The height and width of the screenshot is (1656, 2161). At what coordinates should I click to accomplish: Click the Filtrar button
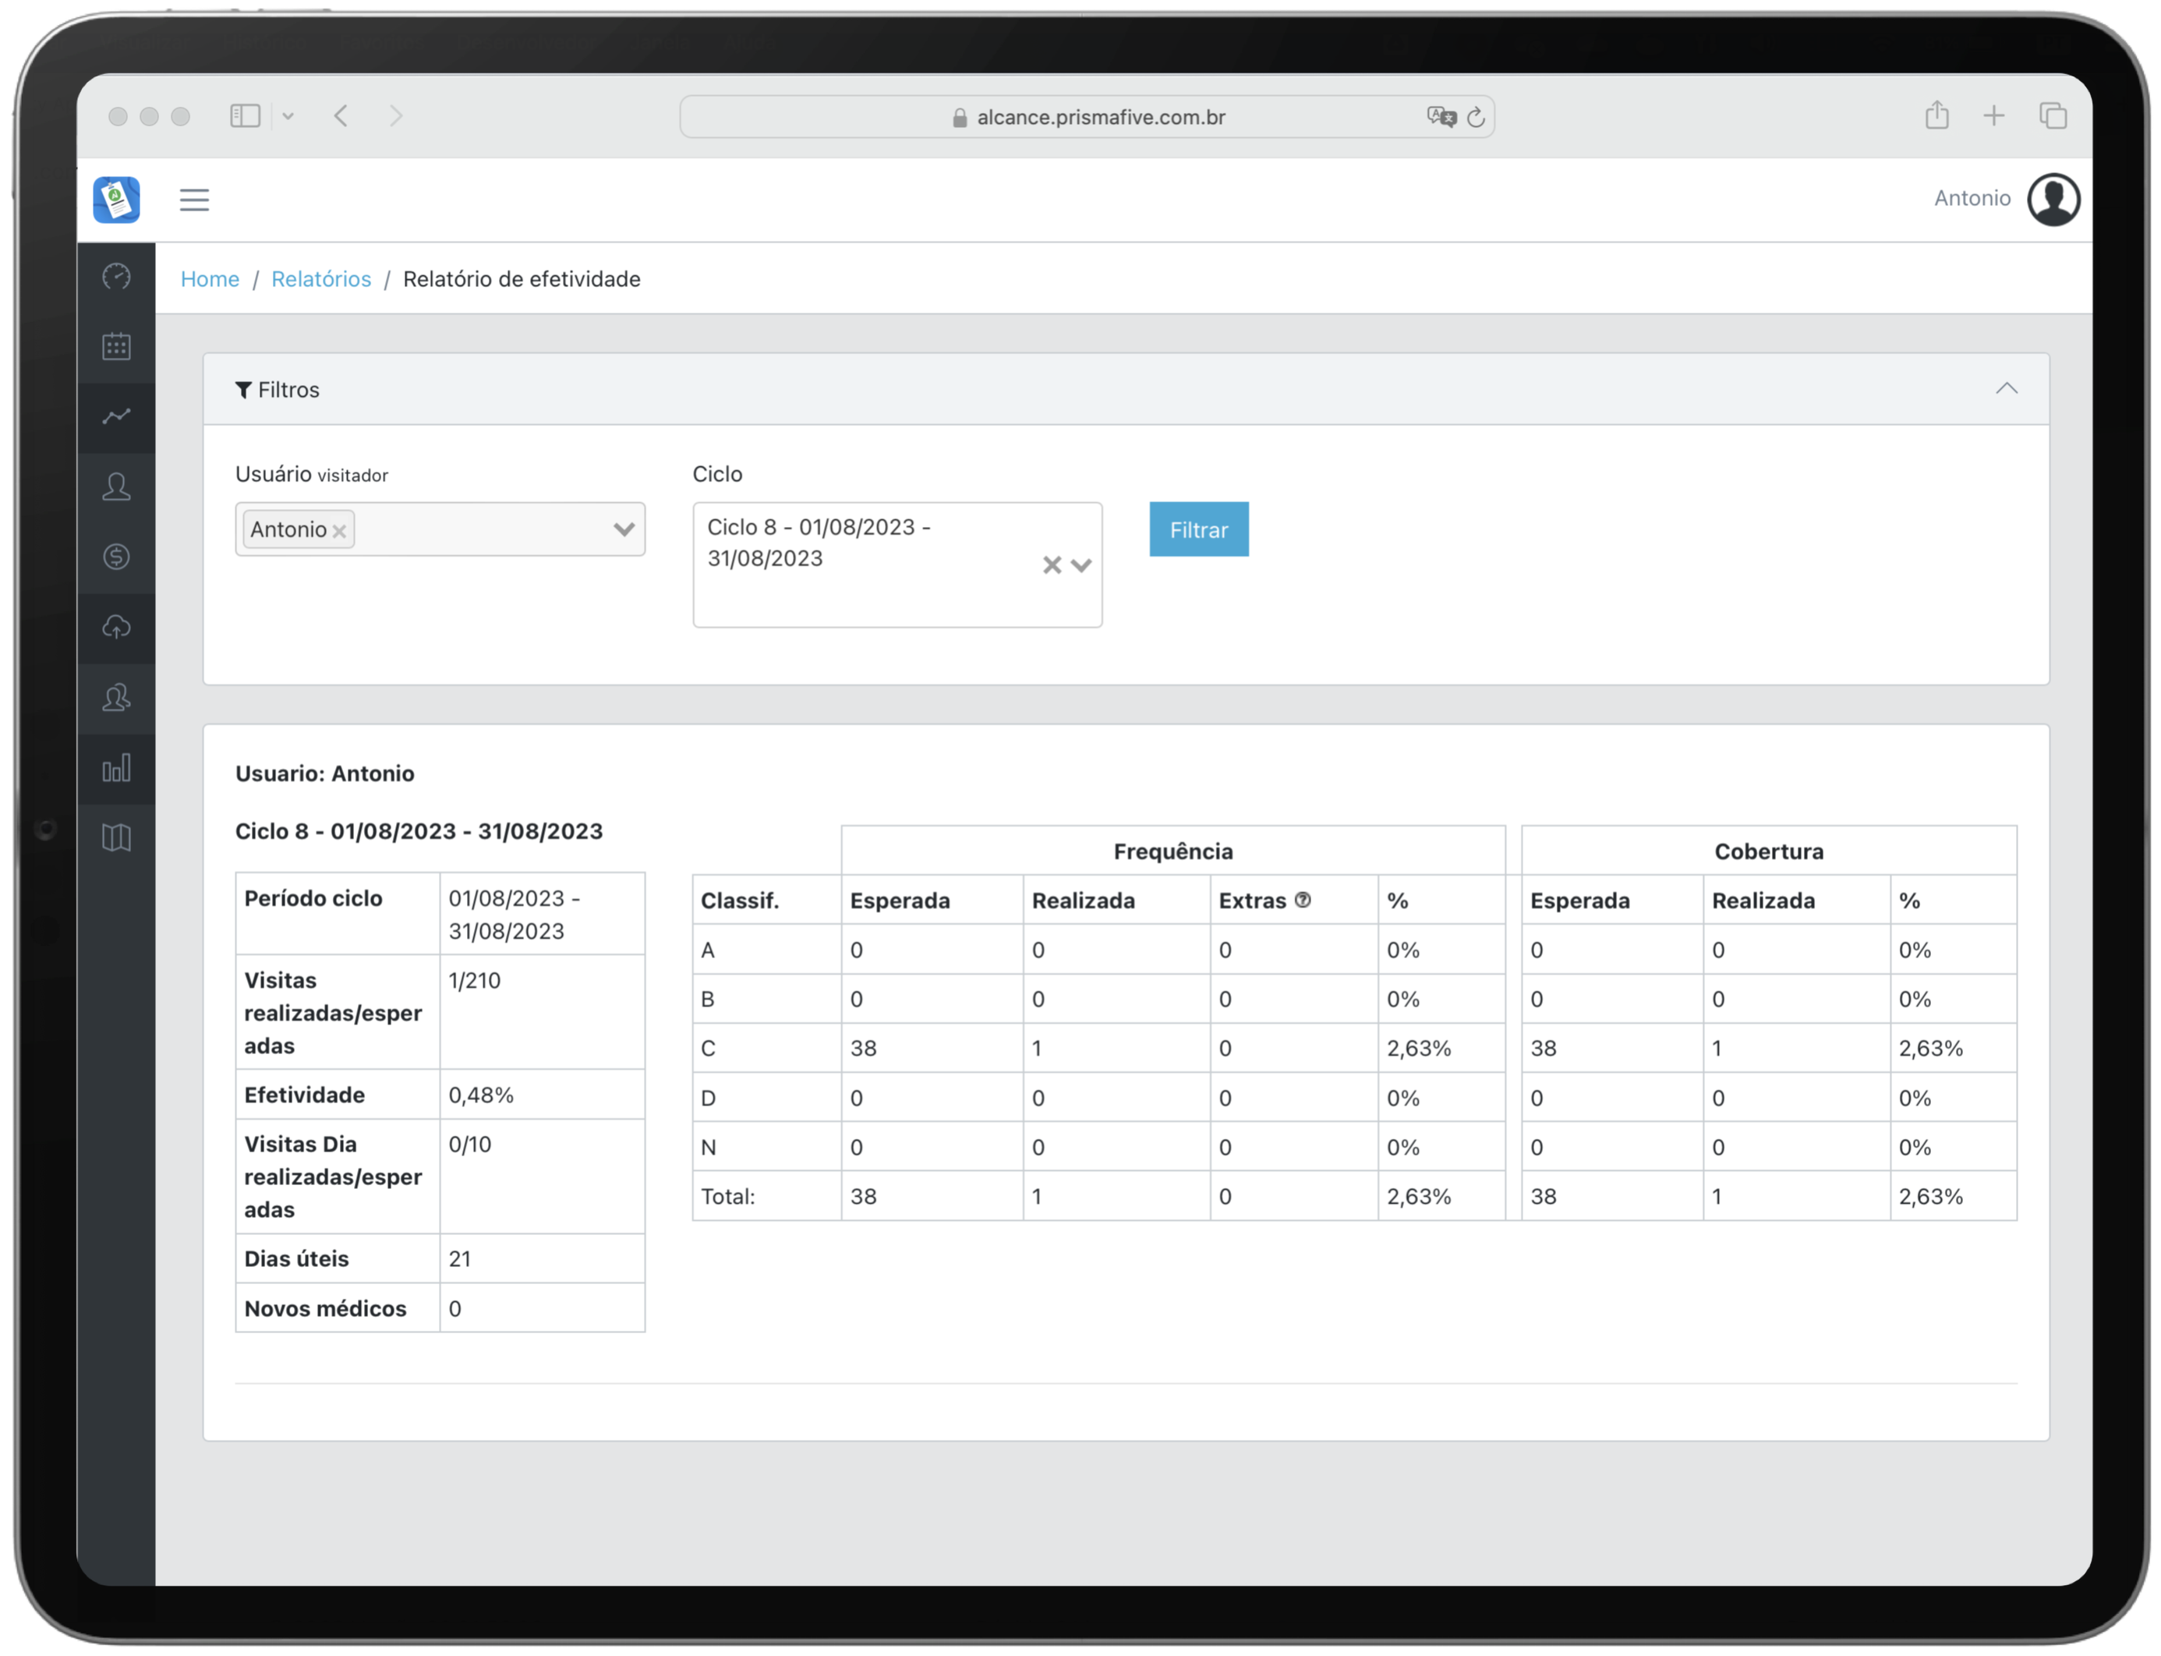(x=1198, y=529)
